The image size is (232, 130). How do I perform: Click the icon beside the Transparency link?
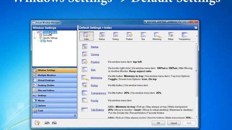coord(85,93)
